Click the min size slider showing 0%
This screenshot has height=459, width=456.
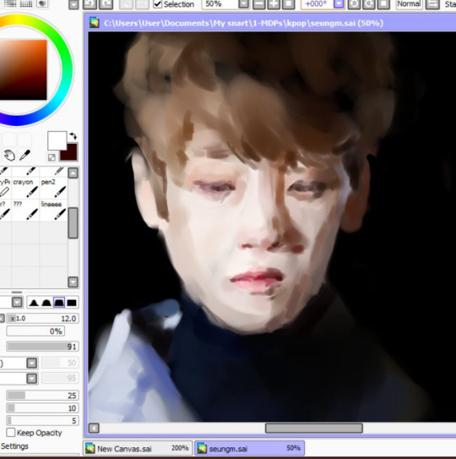(35, 331)
